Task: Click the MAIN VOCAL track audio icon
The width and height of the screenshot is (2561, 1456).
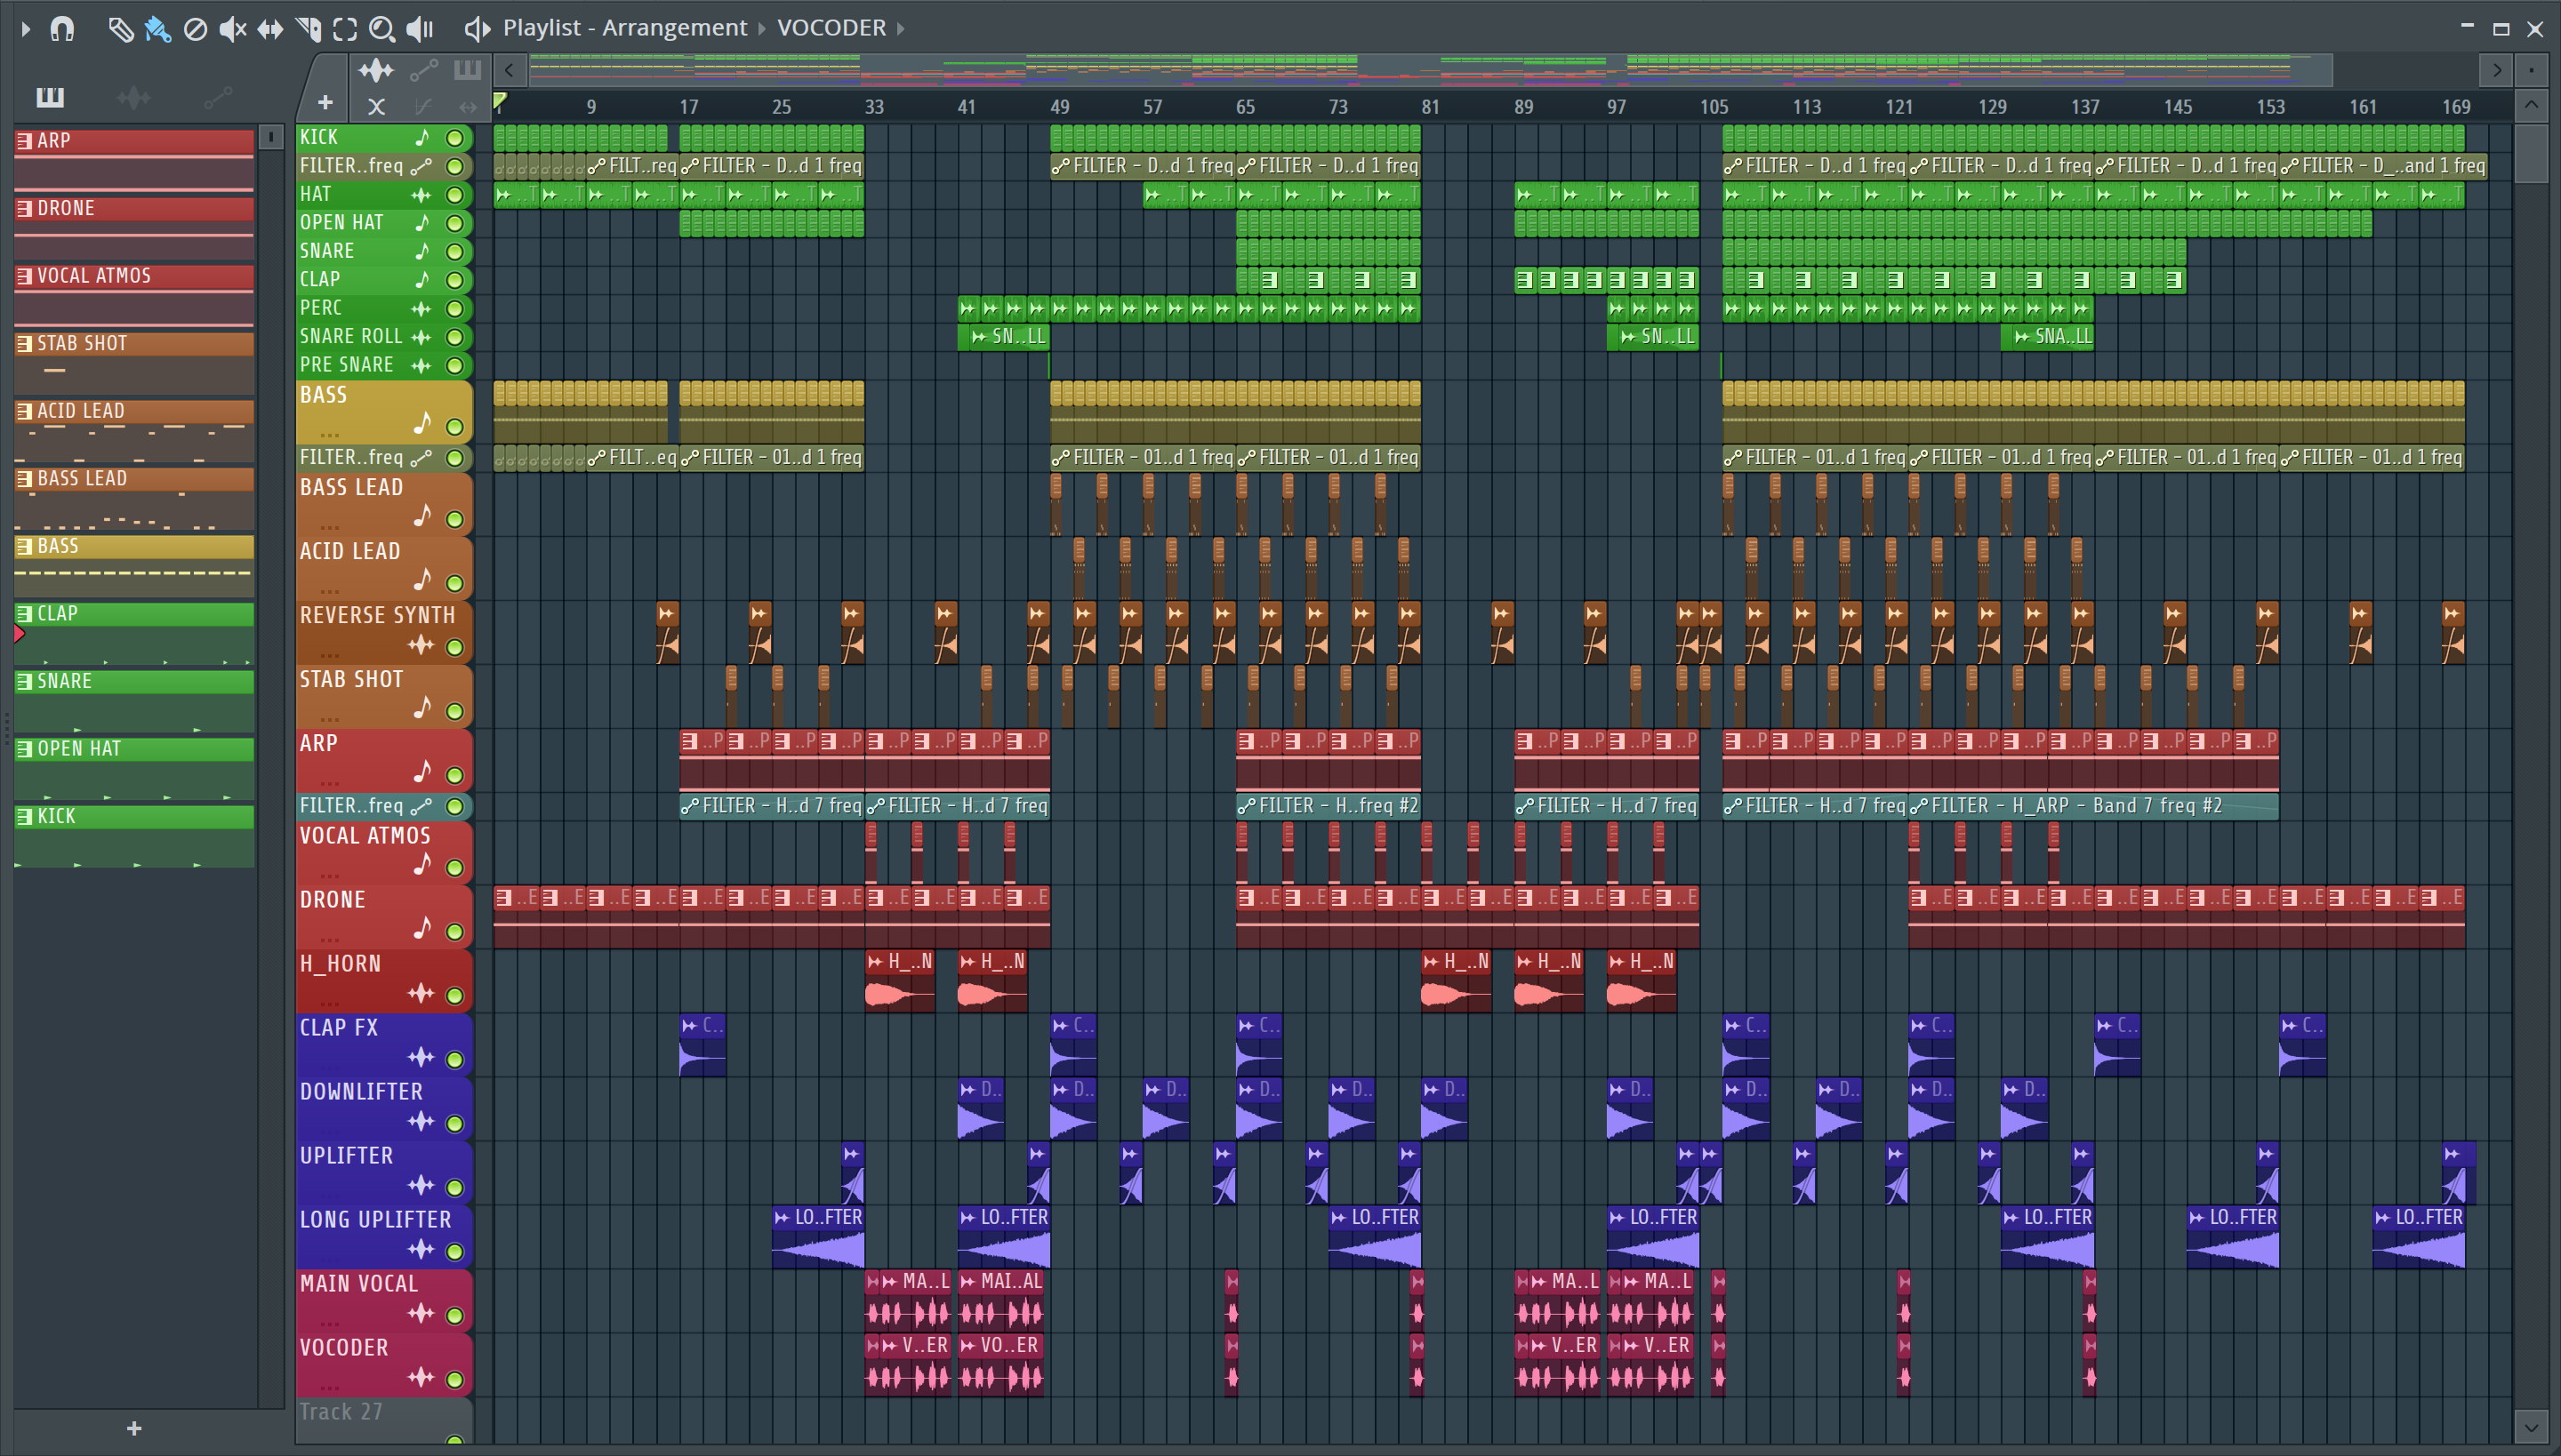Action: pyautogui.click(x=421, y=1313)
